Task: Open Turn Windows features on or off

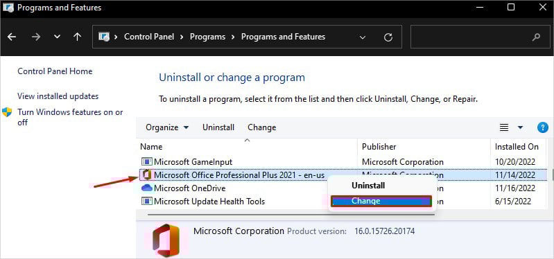Action: (x=70, y=118)
